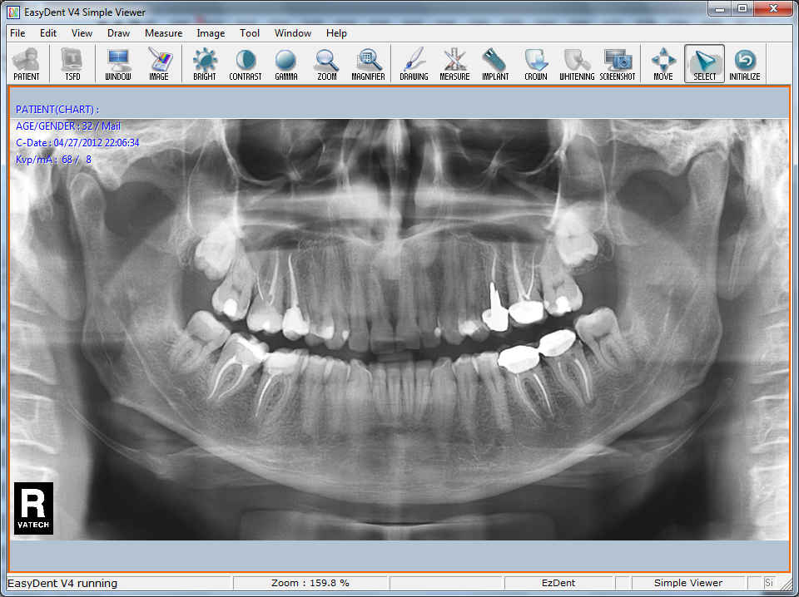Click the Window toolbar icon
Viewport: 799px width, 597px height.
coord(118,64)
